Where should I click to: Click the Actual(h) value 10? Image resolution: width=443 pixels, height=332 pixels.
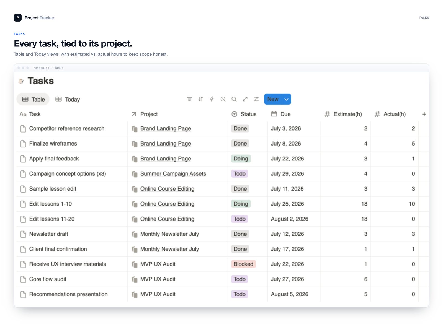point(412,204)
